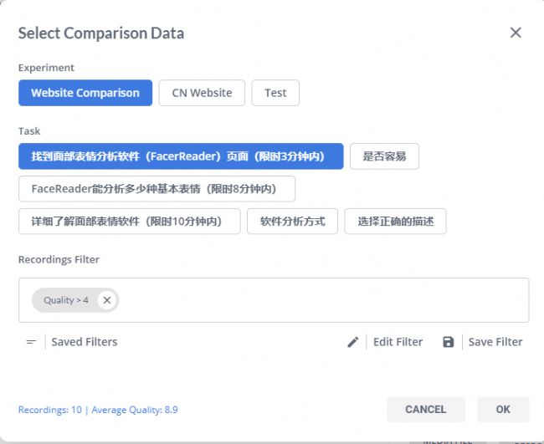Expand the Saved Filters text label
This screenshot has width=544, height=444.
(x=85, y=342)
